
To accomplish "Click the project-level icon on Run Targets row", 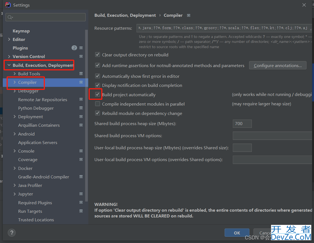I will [81, 211].
